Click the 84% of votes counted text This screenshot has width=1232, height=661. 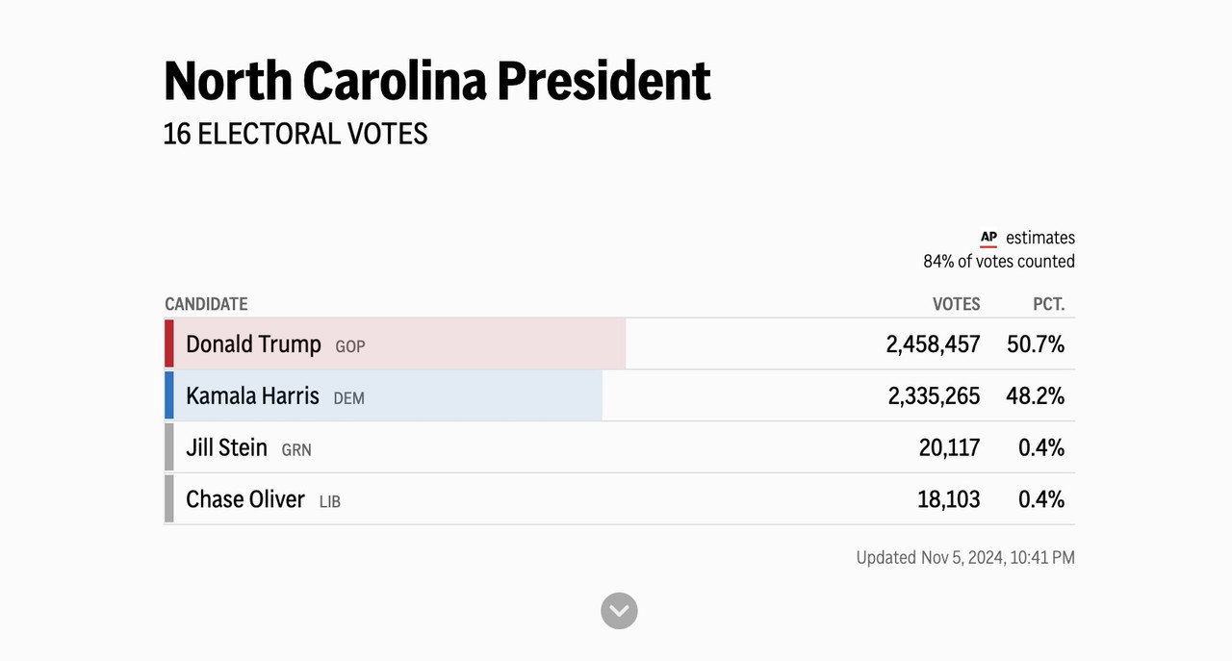pos(999,262)
